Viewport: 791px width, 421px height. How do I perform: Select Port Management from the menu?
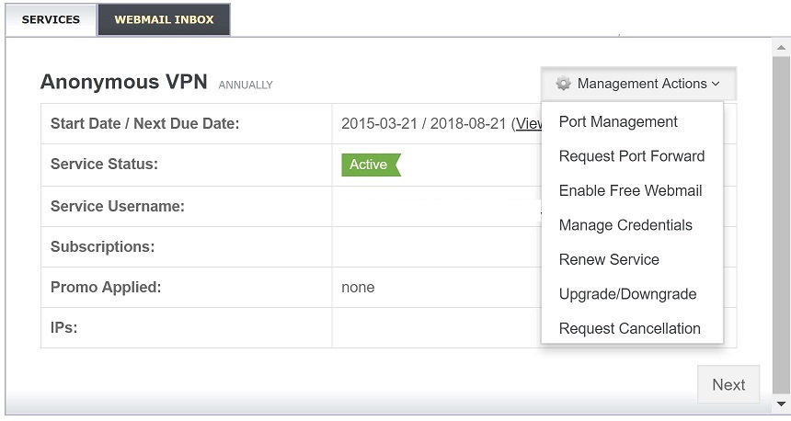coord(618,121)
